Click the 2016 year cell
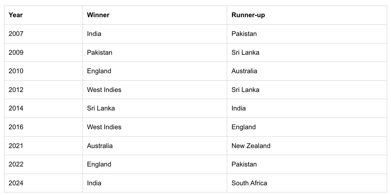 (16, 127)
